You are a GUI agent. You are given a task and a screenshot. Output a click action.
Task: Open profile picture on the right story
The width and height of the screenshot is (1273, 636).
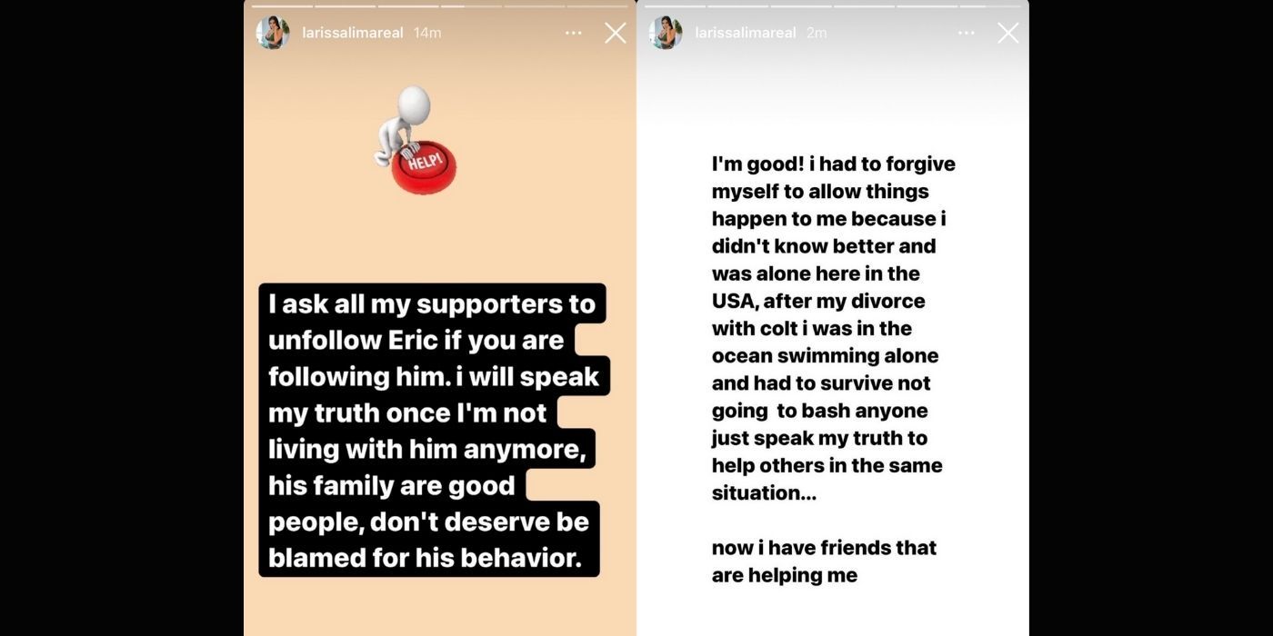click(666, 33)
